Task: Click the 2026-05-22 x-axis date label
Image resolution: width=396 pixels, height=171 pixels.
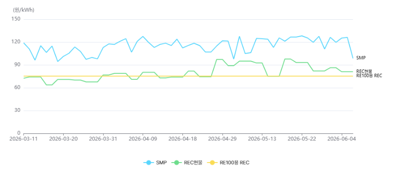Action: click(x=302, y=139)
